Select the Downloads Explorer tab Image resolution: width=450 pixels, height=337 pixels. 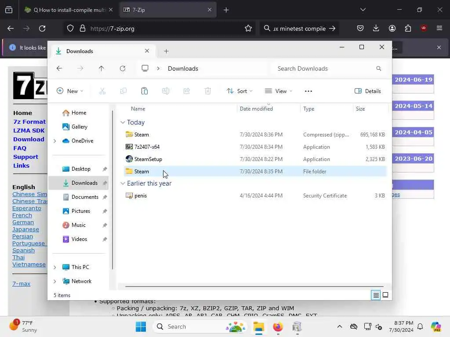102,51
